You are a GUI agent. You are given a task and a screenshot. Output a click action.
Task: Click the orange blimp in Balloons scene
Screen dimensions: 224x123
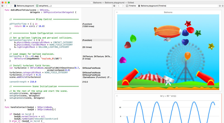(x=167, y=31)
